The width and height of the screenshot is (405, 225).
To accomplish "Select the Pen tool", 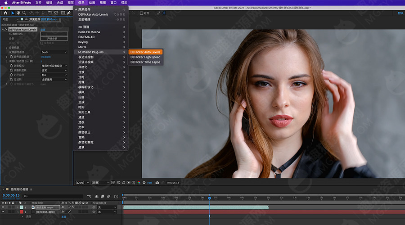I will pos(69,13).
